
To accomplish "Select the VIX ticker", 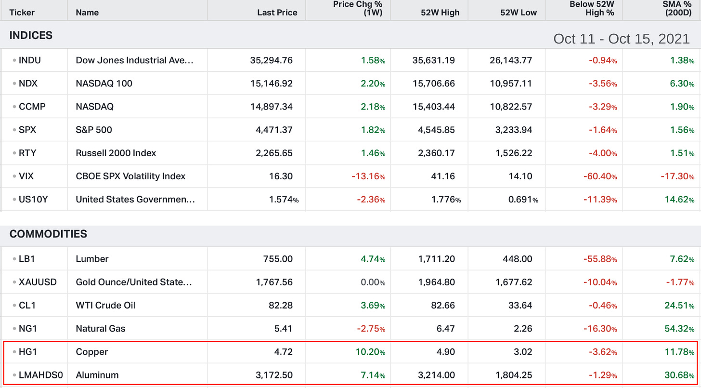I will click(x=26, y=176).
